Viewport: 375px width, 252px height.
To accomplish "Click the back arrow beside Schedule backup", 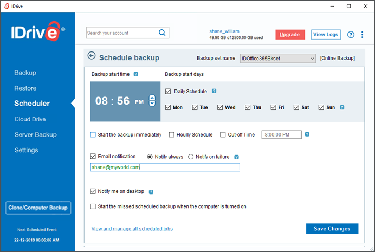I will [92, 56].
